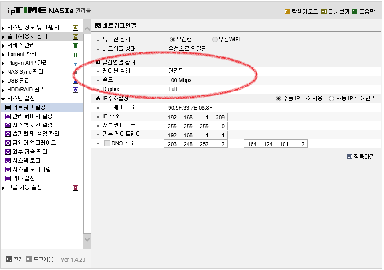Click icon beside 서비스 관리
The image size is (384, 270).
[75, 46]
